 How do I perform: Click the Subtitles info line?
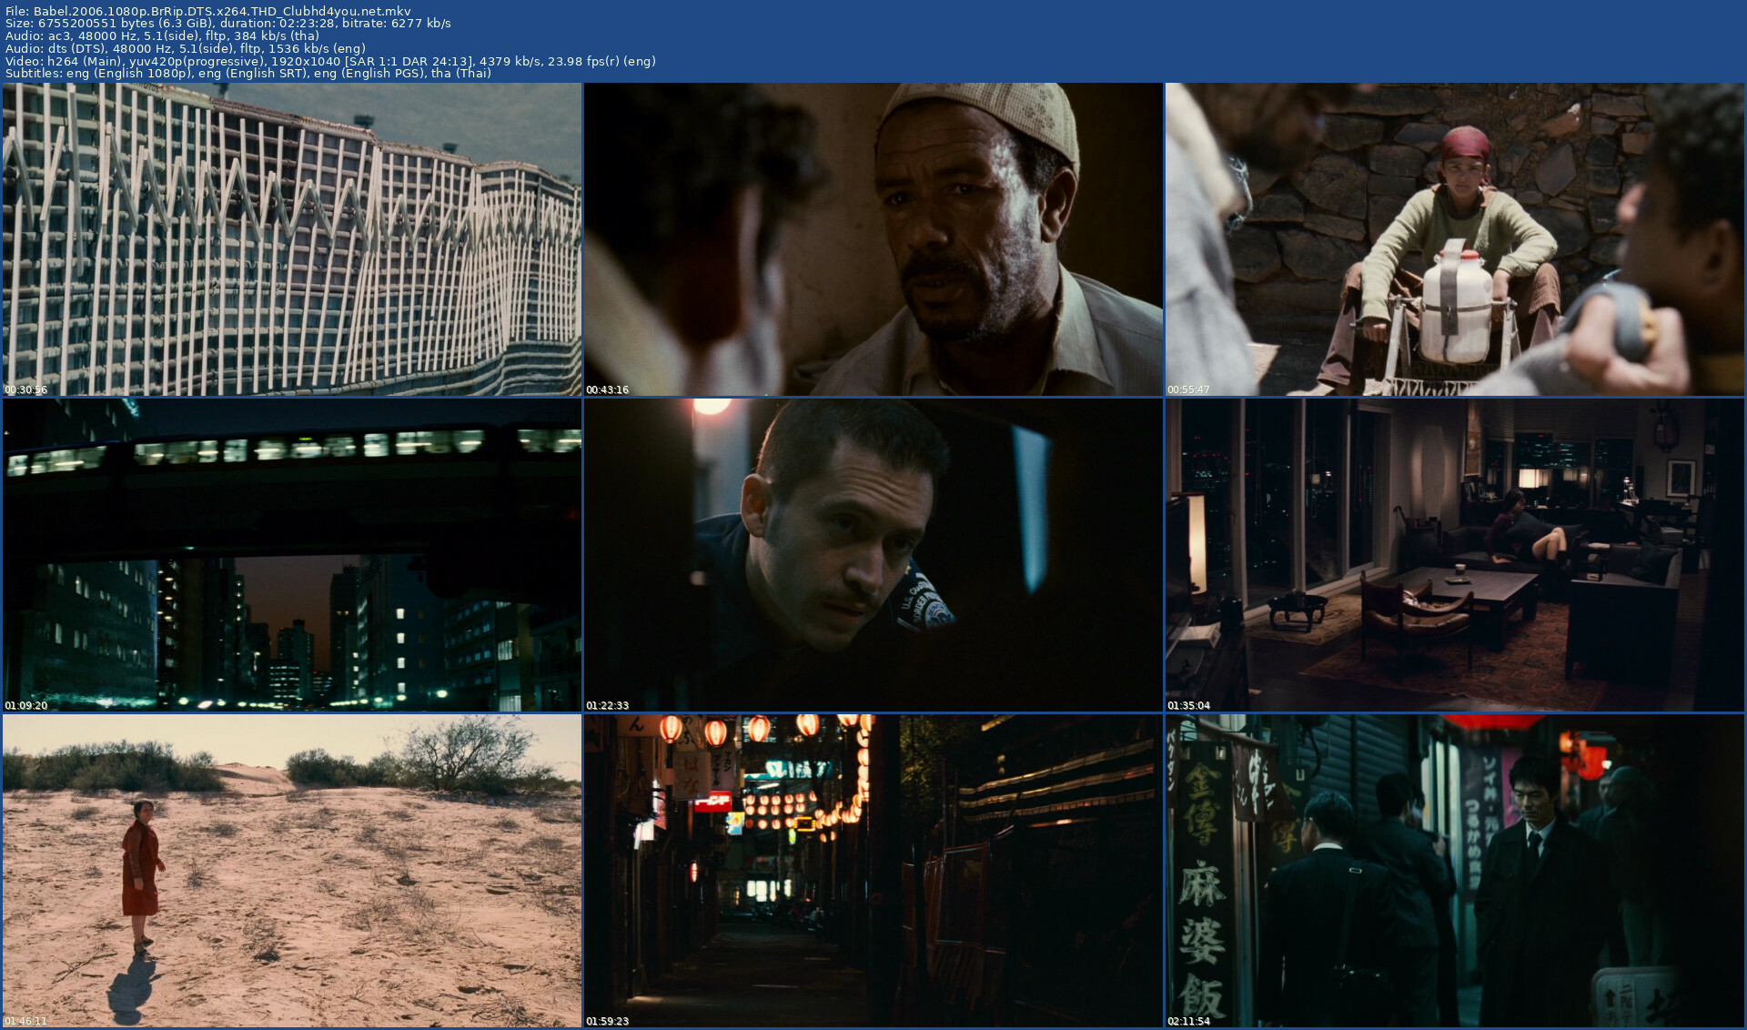248,73
